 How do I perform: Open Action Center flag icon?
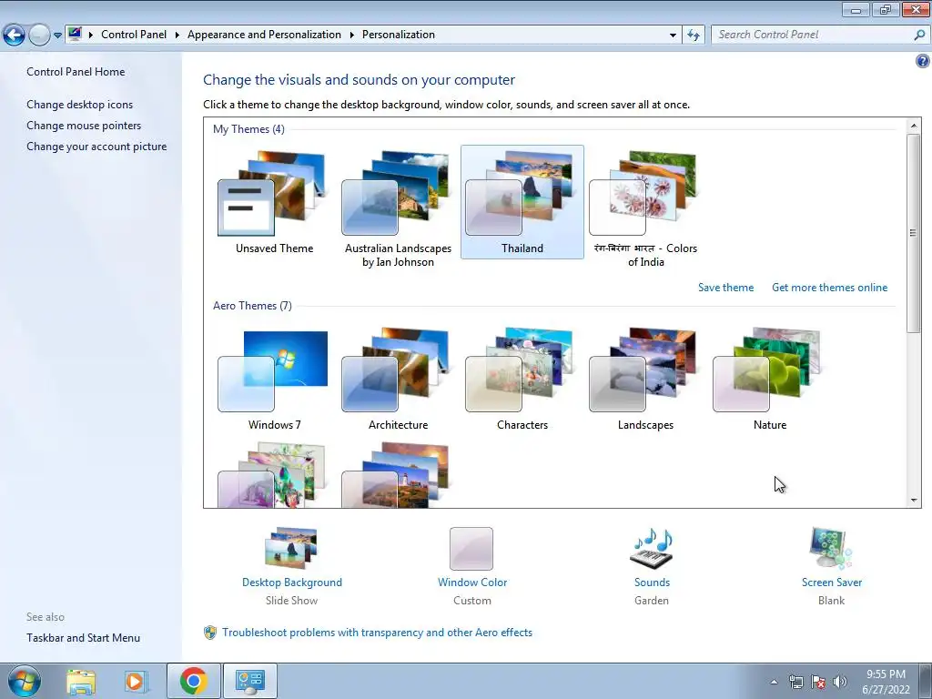click(818, 682)
